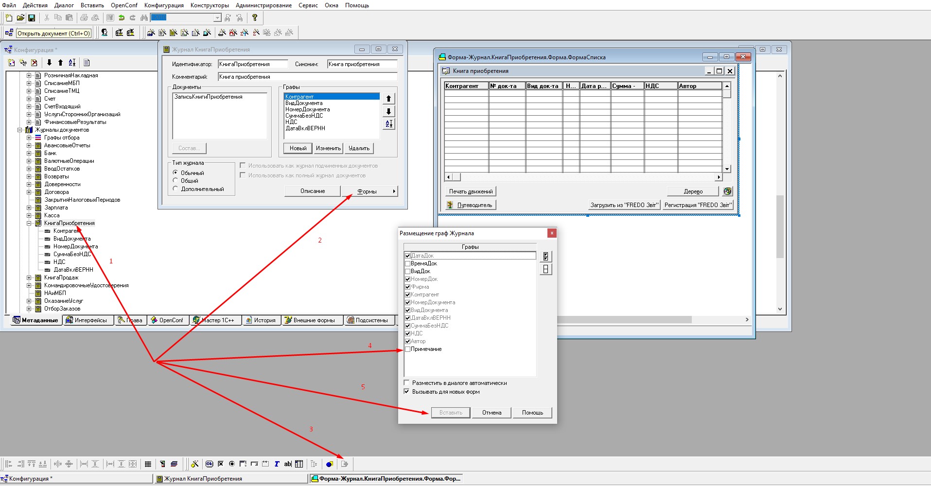Click the select-all checkmarks icon in Размещение граф
The image size is (931, 486).
[546, 257]
